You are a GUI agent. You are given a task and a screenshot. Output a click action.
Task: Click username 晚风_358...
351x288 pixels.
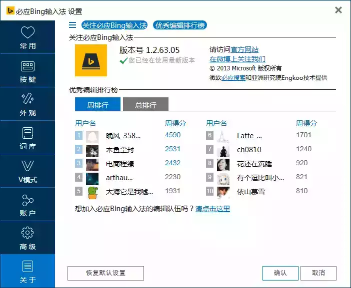point(123,136)
